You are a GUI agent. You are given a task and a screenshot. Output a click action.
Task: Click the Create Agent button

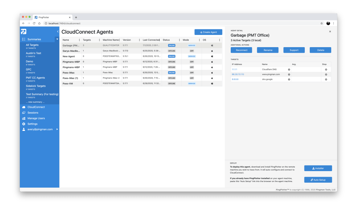coord(208,32)
